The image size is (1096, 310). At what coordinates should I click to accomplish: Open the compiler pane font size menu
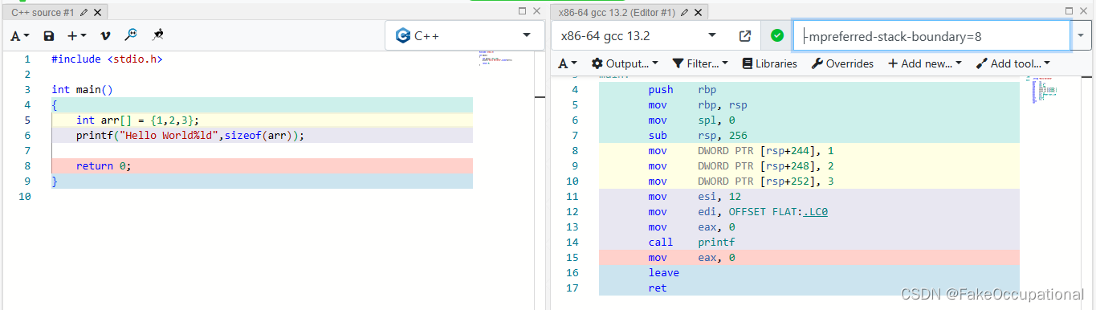click(x=568, y=63)
